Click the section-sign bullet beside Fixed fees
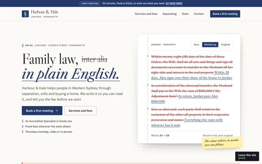Viewport: 262px width, 164px height. coord(23,127)
